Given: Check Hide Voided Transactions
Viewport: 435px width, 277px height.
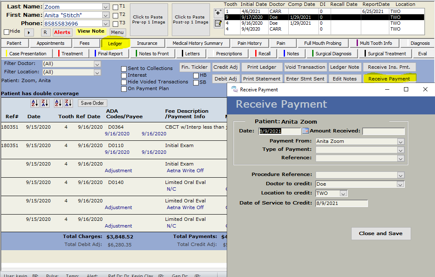Looking at the screenshot, I should [x=124, y=82].
